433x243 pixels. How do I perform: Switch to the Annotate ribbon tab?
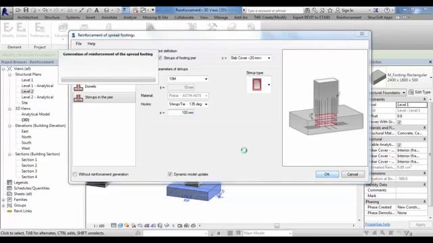click(x=110, y=18)
